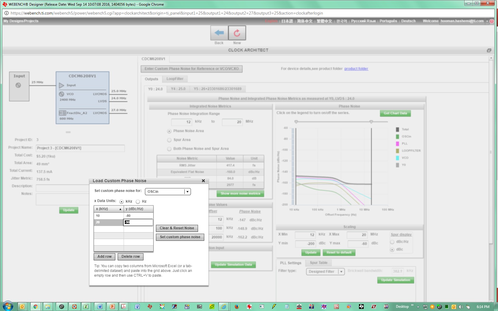Select kHz as x data units
Image resolution: width=498 pixels, height=311 pixels.
pos(122,201)
